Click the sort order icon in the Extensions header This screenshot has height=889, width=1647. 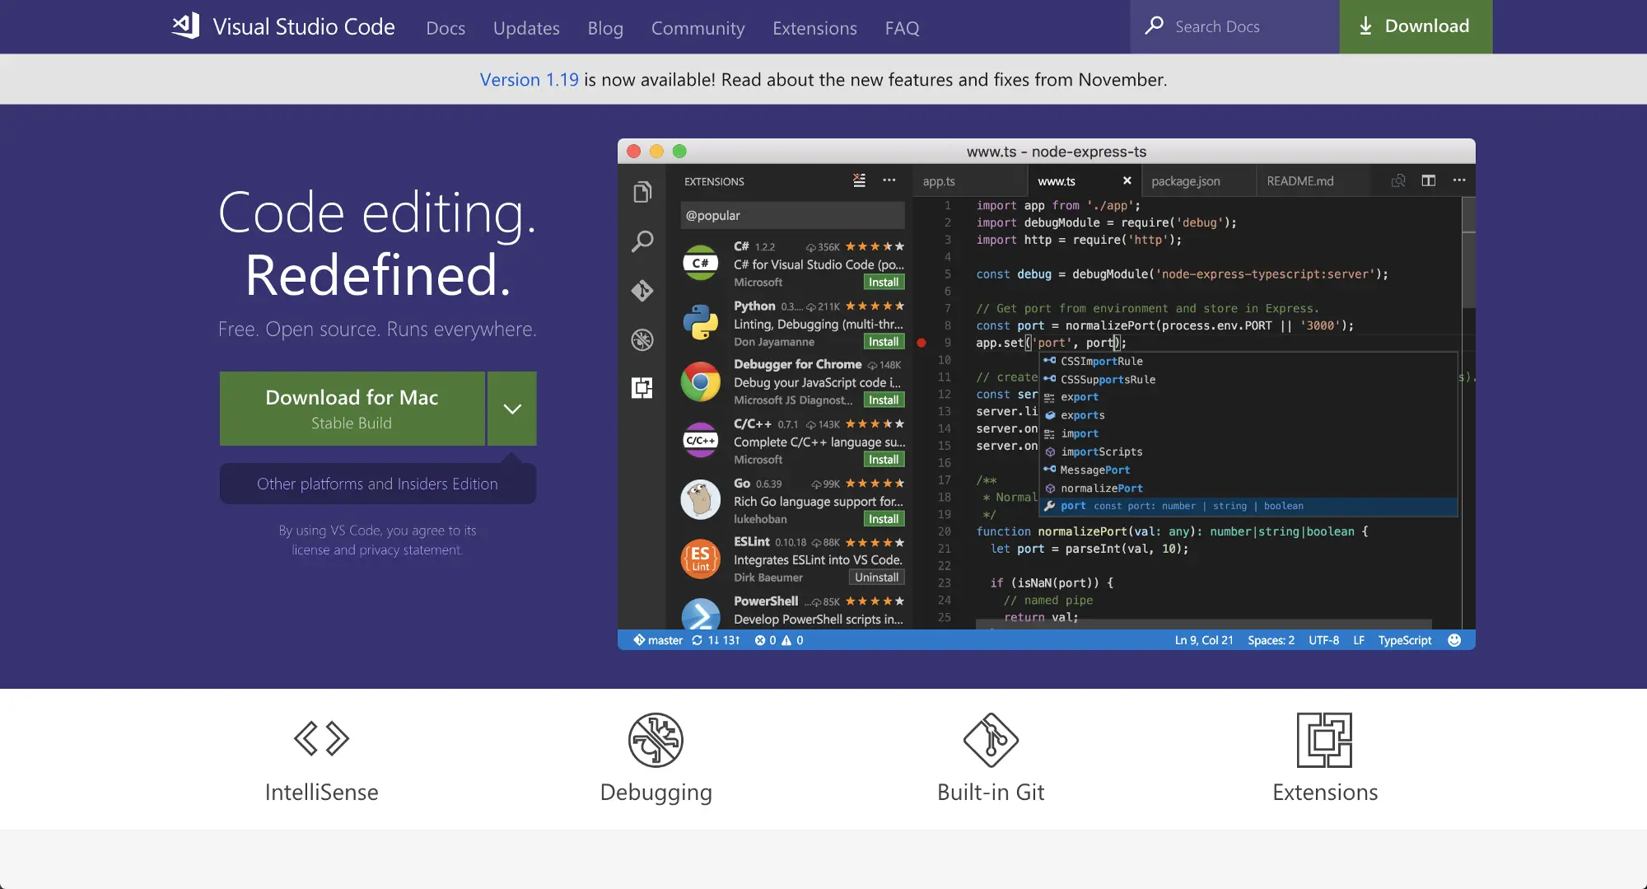point(860,180)
